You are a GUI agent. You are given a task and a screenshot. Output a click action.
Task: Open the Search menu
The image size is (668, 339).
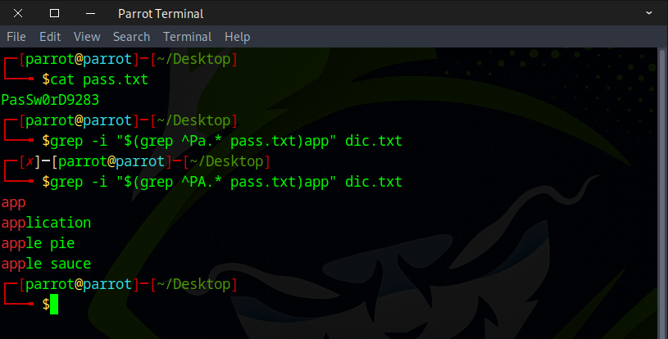click(131, 37)
